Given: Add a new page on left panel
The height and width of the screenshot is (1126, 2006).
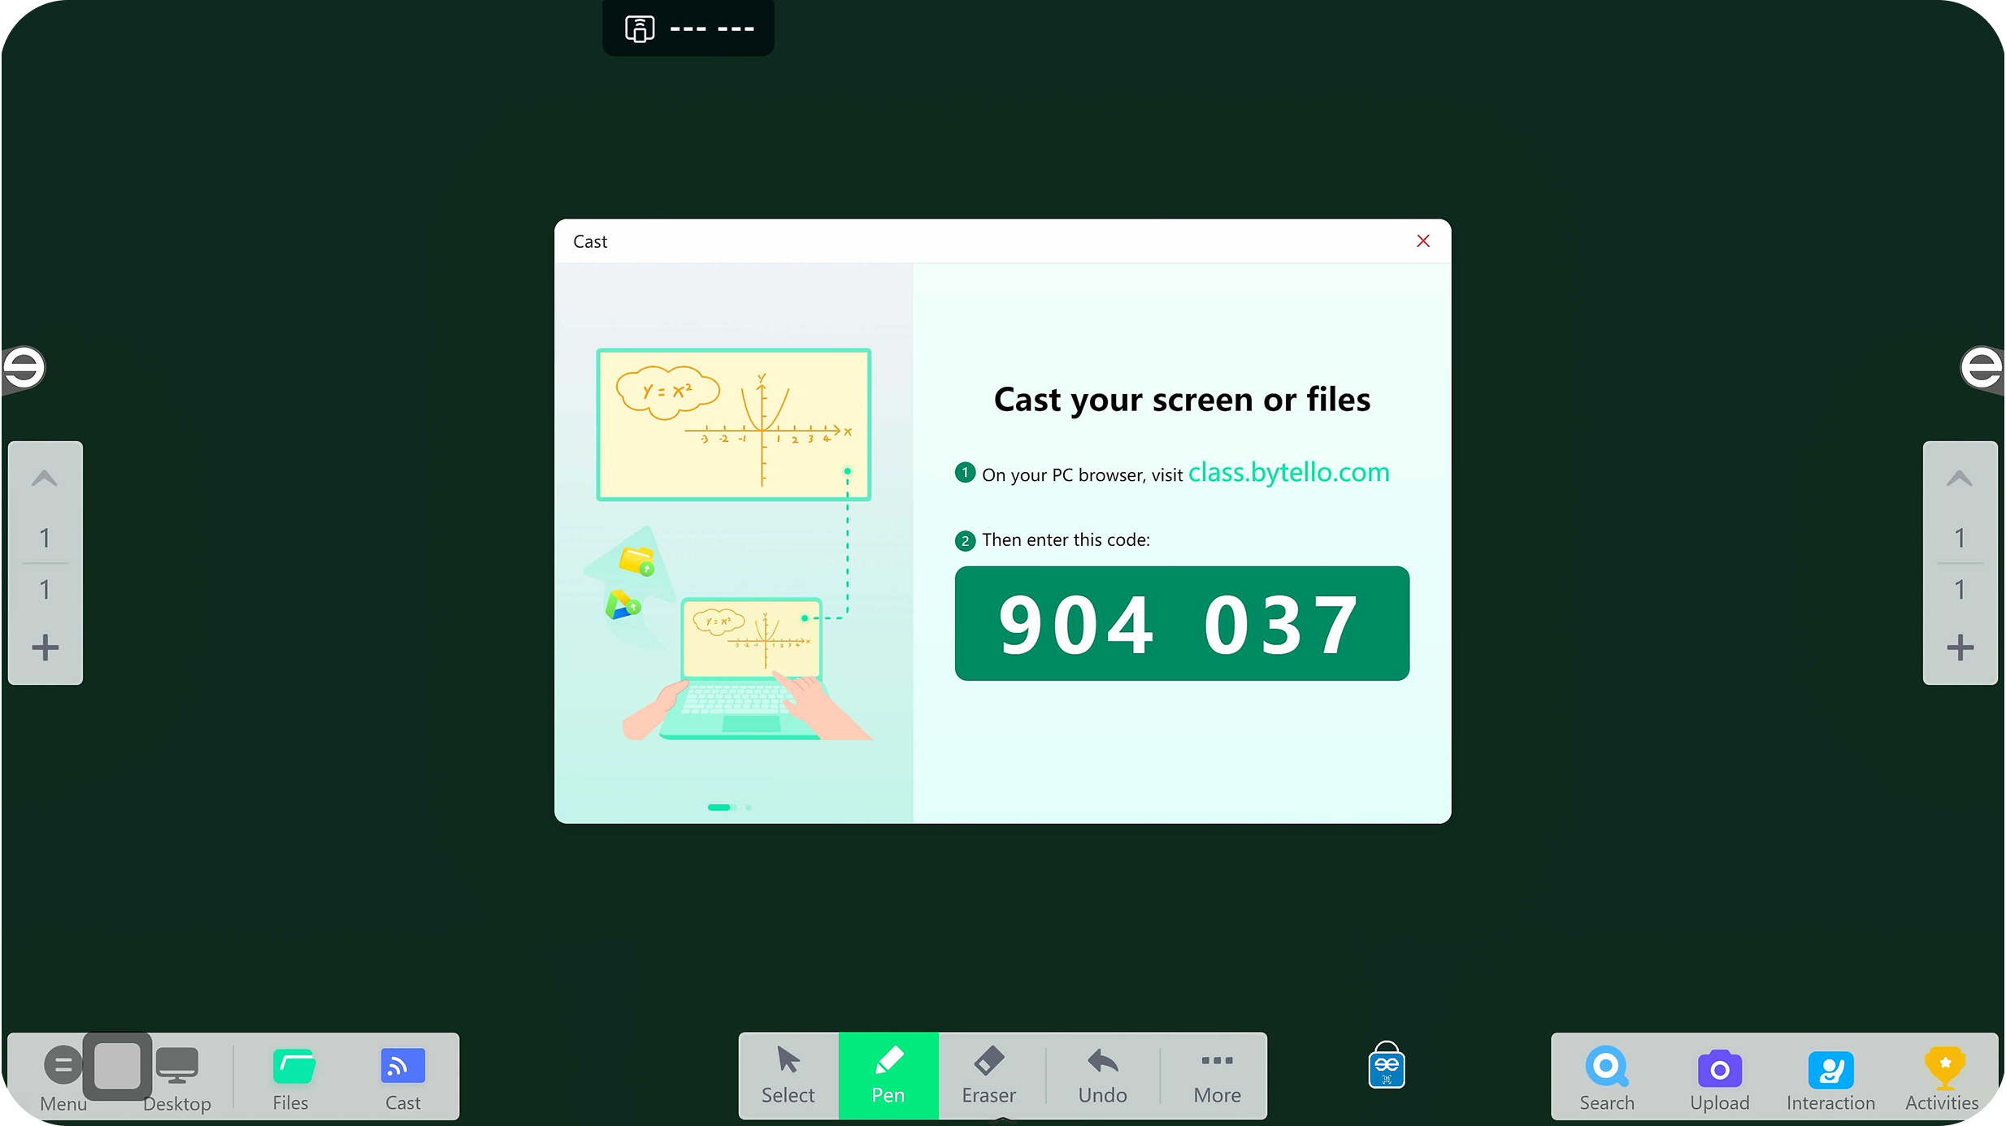Looking at the screenshot, I should click(x=46, y=647).
